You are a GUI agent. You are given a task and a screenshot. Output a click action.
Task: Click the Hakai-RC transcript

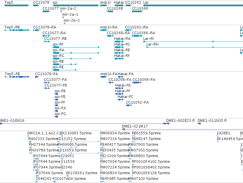[119, 47]
